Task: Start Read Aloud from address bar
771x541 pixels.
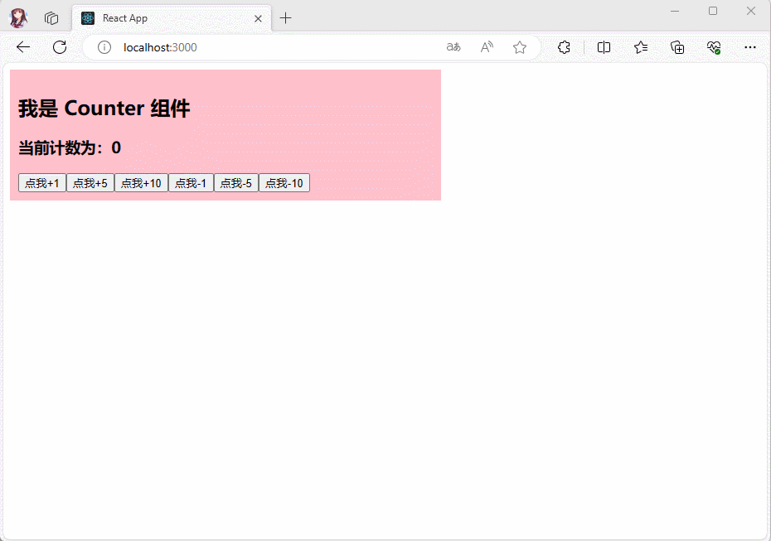Action: tap(487, 47)
